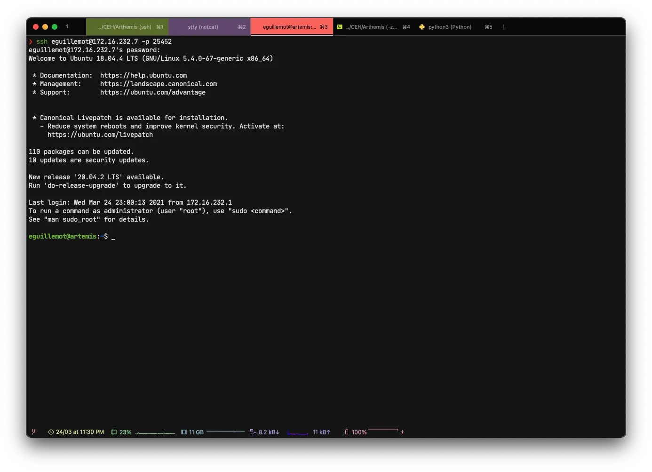The width and height of the screenshot is (652, 472).
Task: Click the clock icon beside 24/03 date
Action: 51,432
